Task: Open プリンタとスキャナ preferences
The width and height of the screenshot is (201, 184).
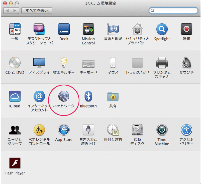Action: point(162,63)
